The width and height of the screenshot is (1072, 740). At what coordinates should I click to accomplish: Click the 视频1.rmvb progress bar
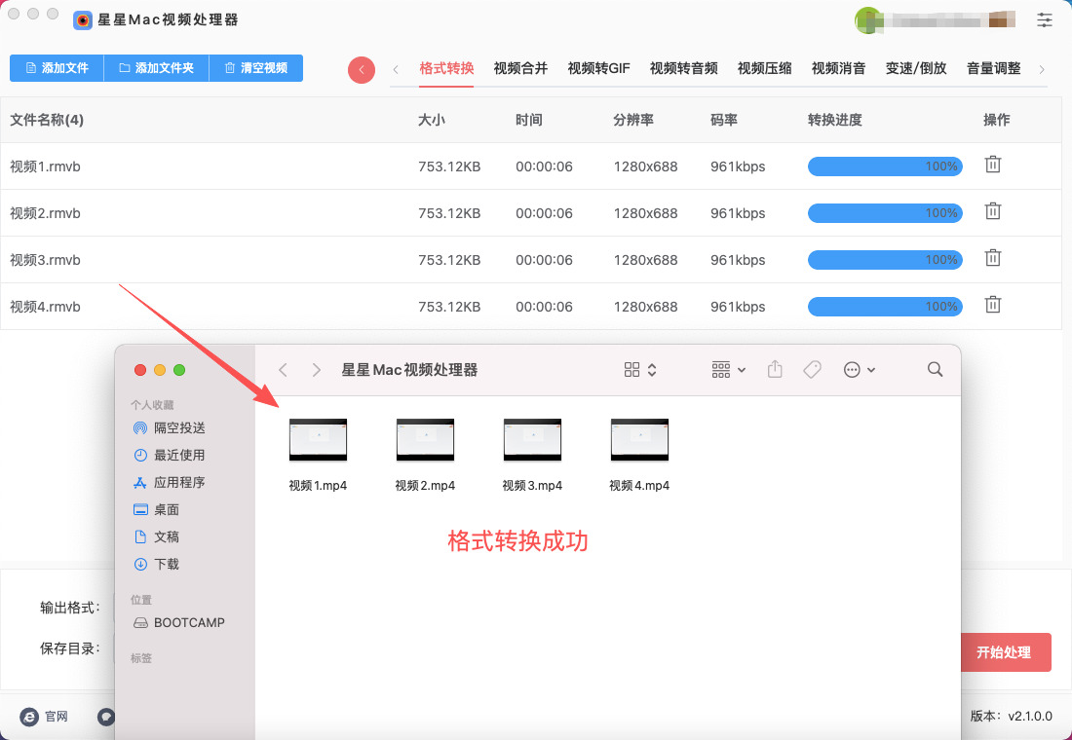pyautogui.click(x=885, y=166)
